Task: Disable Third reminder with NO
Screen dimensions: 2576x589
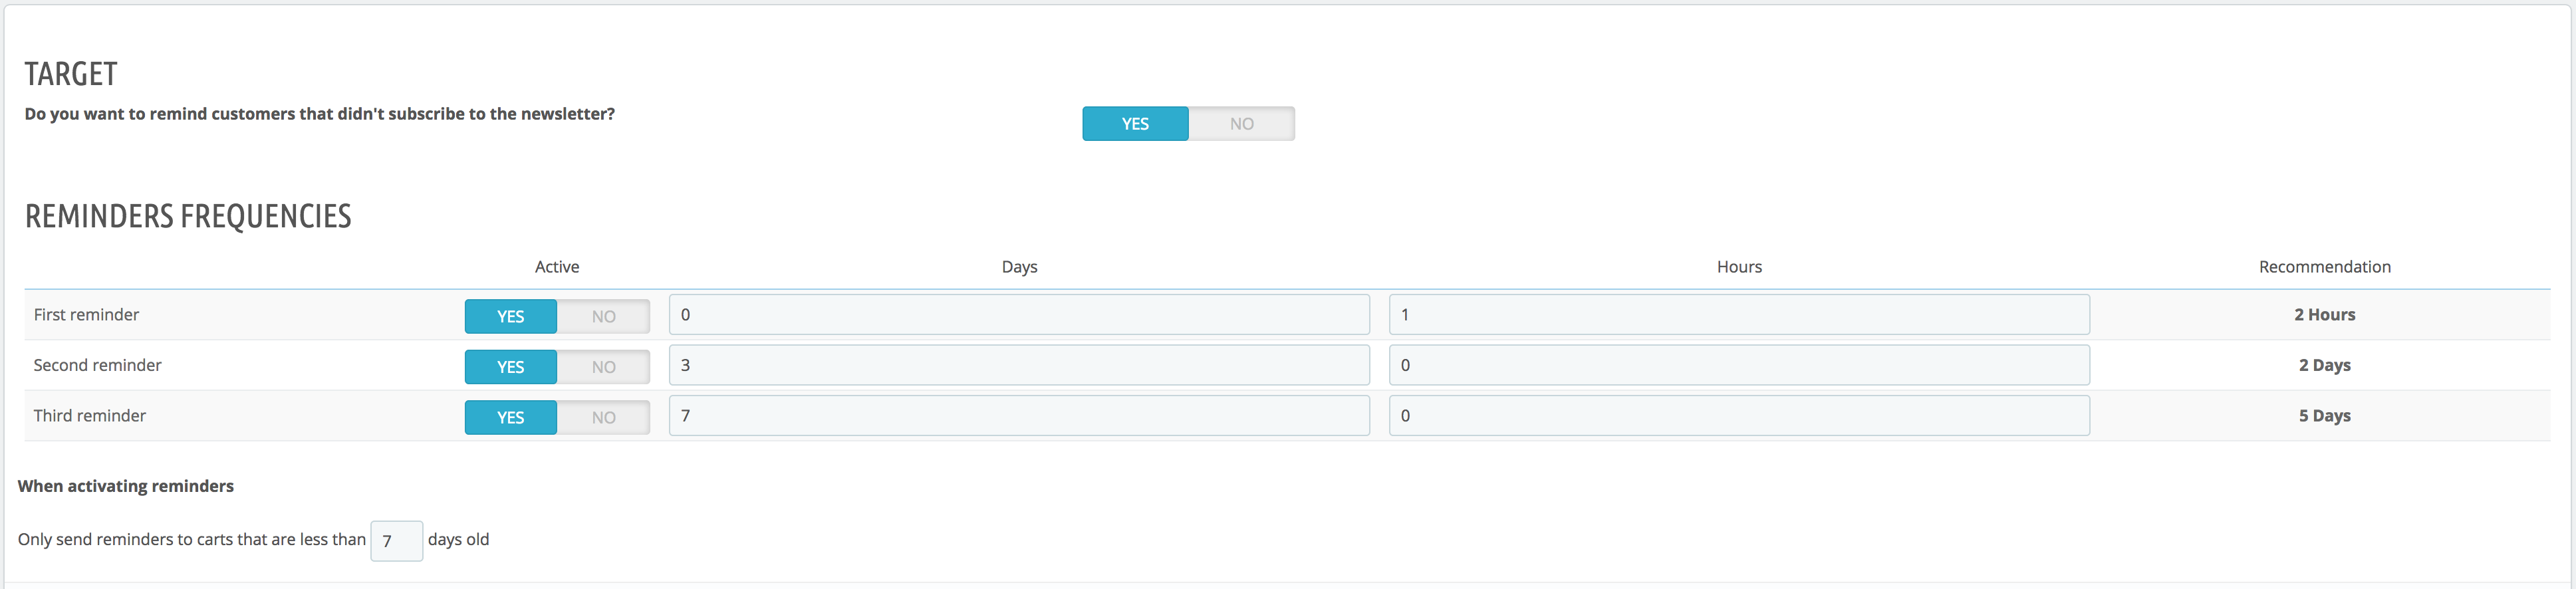Action: [x=603, y=417]
